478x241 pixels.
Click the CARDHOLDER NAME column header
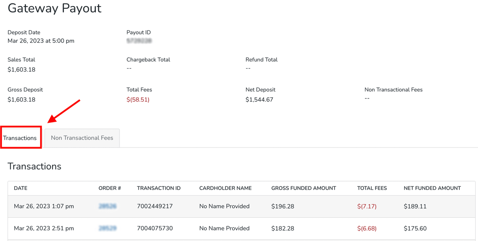pos(225,188)
